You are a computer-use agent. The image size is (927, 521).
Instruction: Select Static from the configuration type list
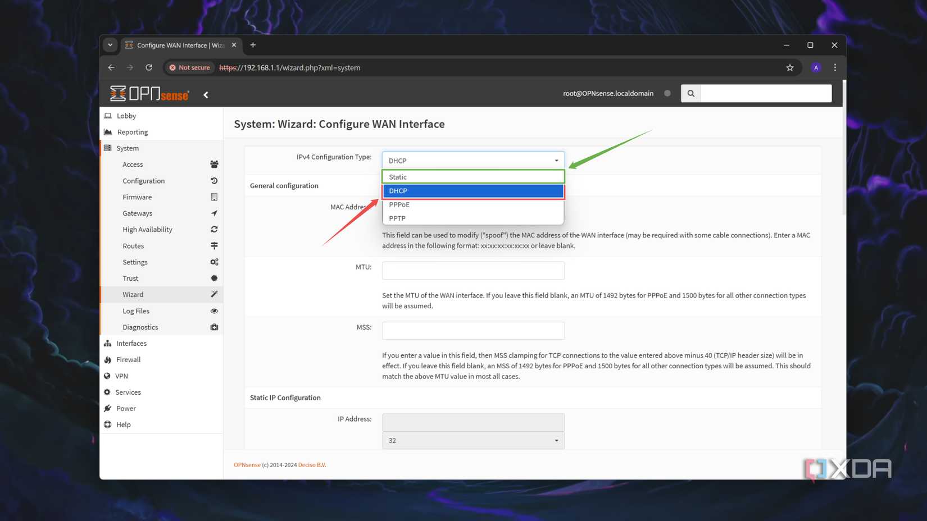tap(472, 176)
